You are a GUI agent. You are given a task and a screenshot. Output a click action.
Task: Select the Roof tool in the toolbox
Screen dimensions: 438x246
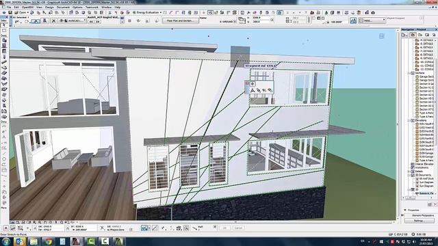coord(4,79)
